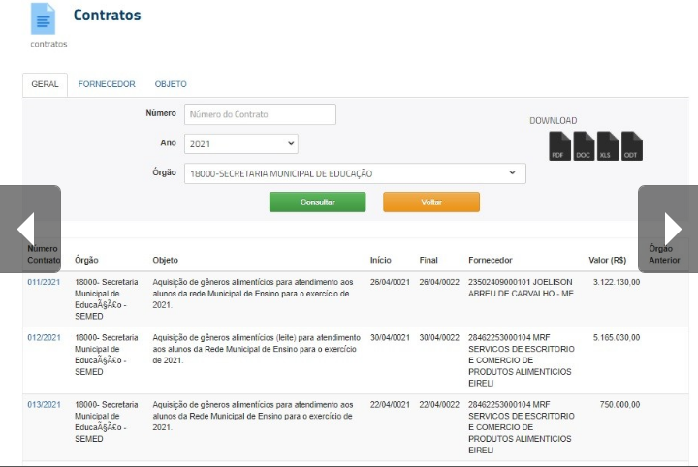Click the Valor (R$) column header
The height and width of the screenshot is (467, 698).
[607, 261]
